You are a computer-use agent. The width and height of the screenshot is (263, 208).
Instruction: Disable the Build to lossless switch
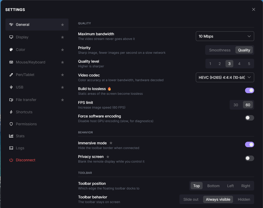[249, 91]
